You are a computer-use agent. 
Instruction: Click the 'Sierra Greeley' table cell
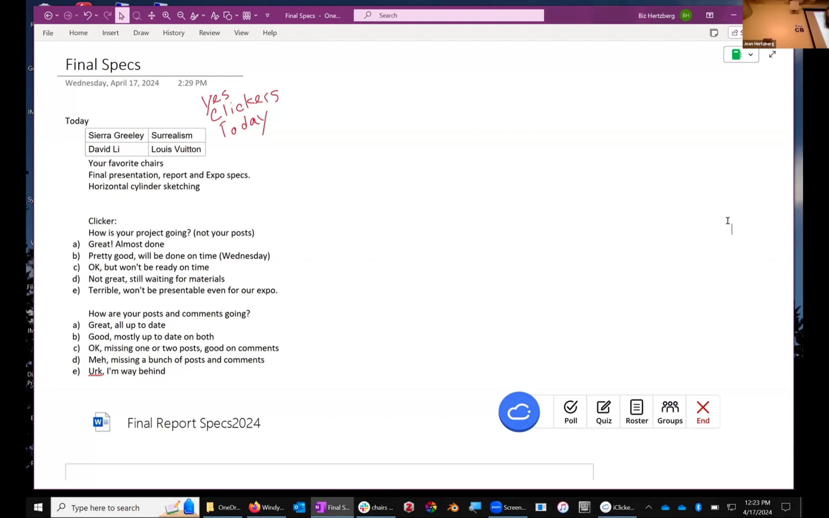coord(116,135)
